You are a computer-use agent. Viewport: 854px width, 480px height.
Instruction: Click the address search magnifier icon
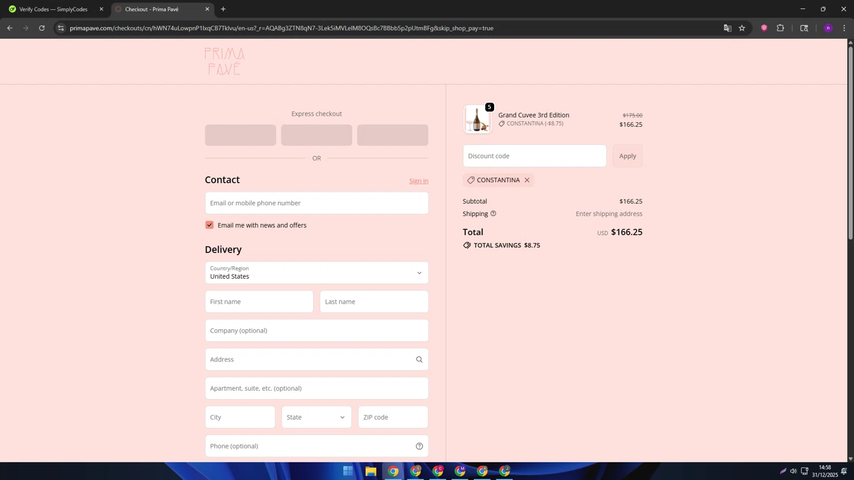[x=419, y=359]
